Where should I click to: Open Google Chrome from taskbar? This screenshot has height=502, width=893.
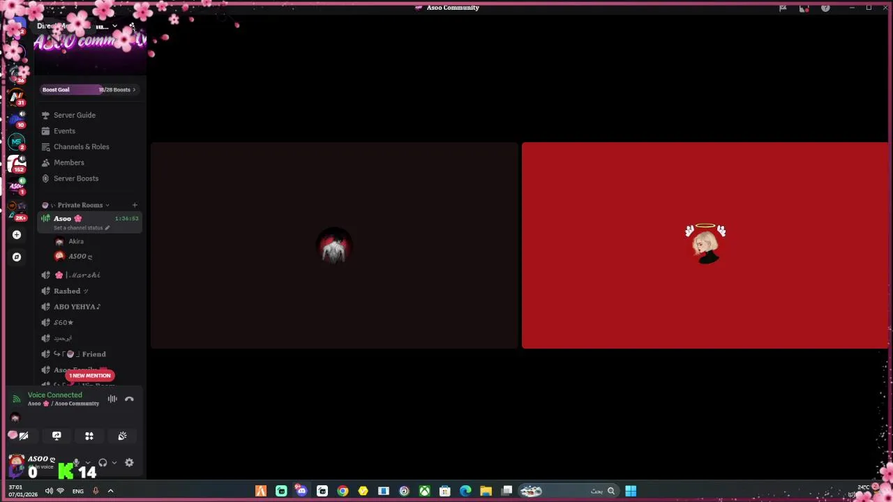pyautogui.click(x=343, y=491)
